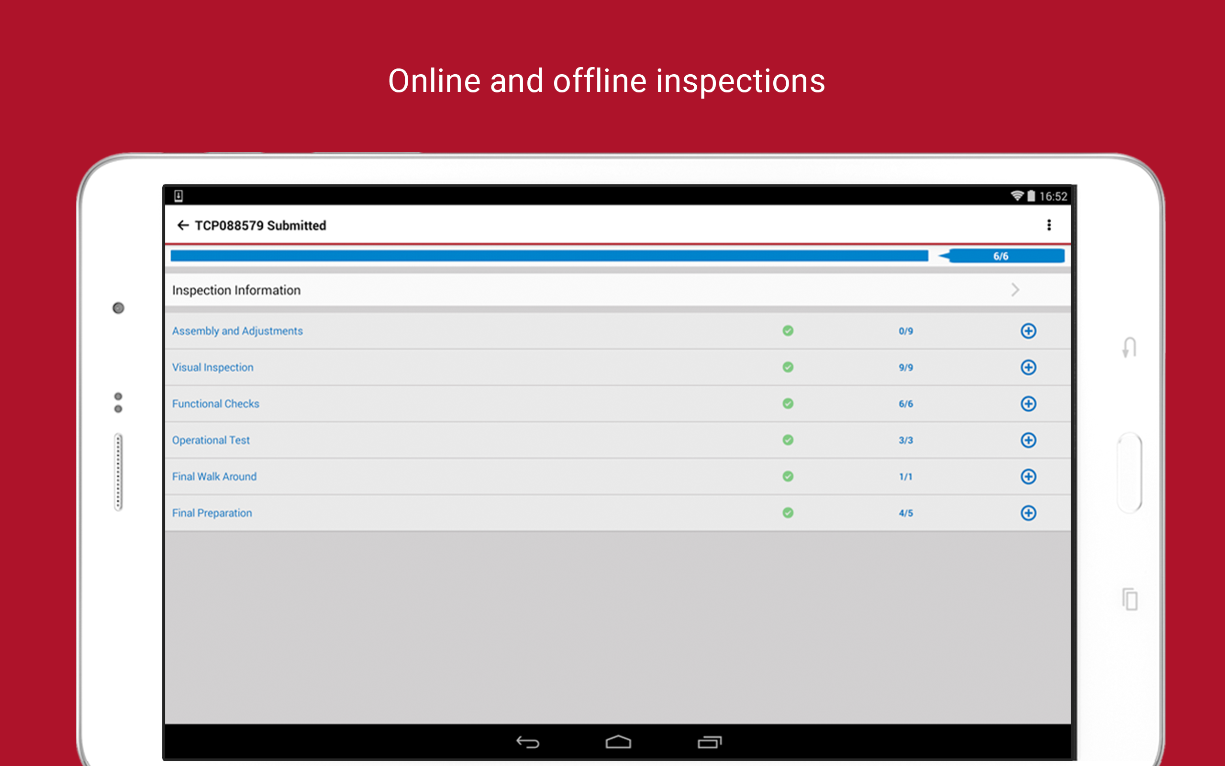Image resolution: width=1225 pixels, height=766 pixels.
Task: Go back using the arrow beside TCP088579
Action: click(183, 225)
